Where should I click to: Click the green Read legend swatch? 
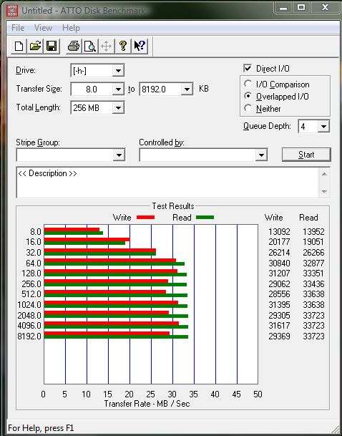(x=205, y=218)
